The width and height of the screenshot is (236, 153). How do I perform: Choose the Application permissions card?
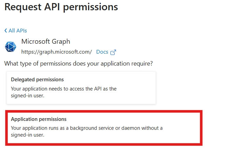coord(104,128)
